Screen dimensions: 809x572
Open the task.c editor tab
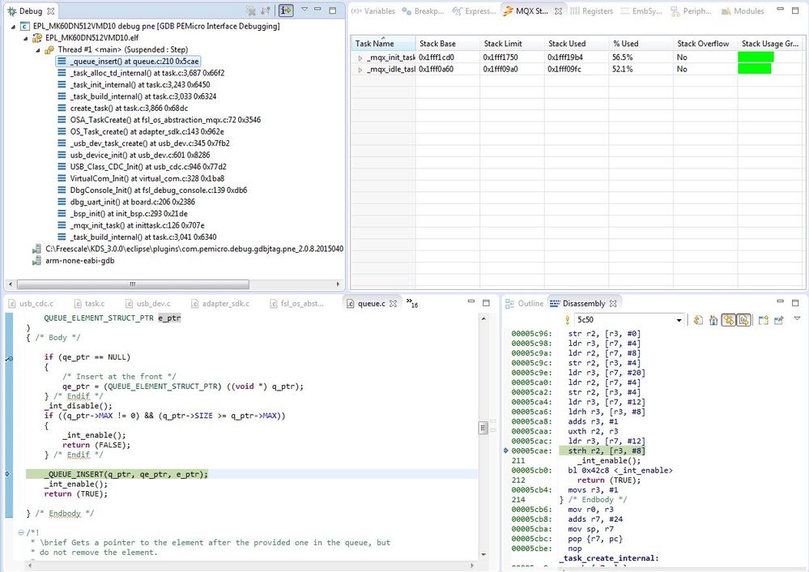90,304
